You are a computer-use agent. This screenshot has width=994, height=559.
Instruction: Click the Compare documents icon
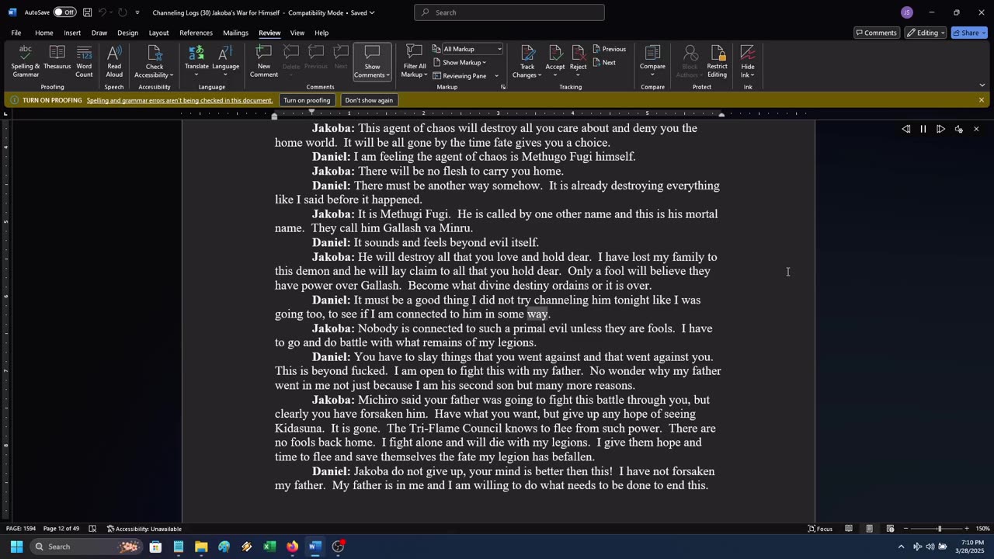coord(652,54)
